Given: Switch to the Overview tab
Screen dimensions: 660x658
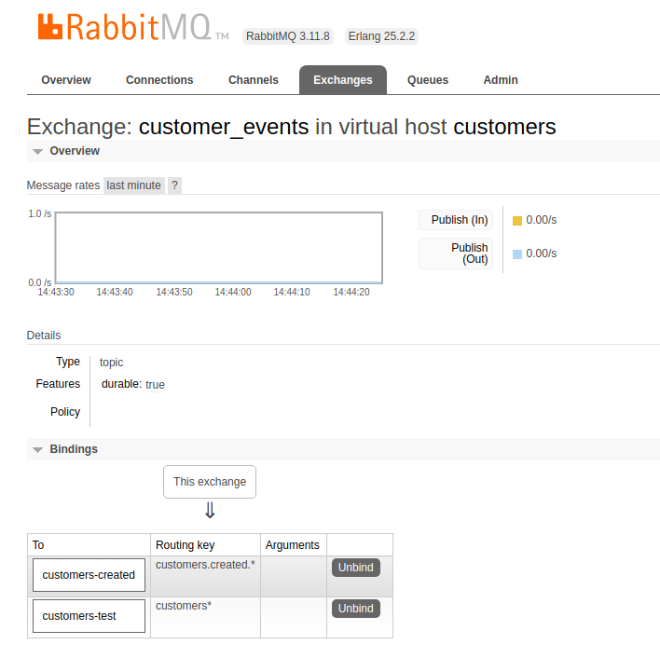Looking at the screenshot, I should pos(66,80).
